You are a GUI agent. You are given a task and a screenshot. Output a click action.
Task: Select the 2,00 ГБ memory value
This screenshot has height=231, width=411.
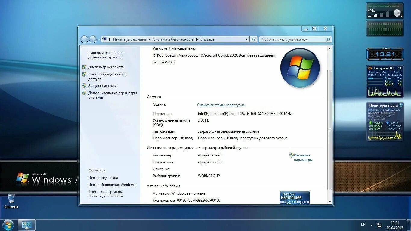click(x=203, y=120)
